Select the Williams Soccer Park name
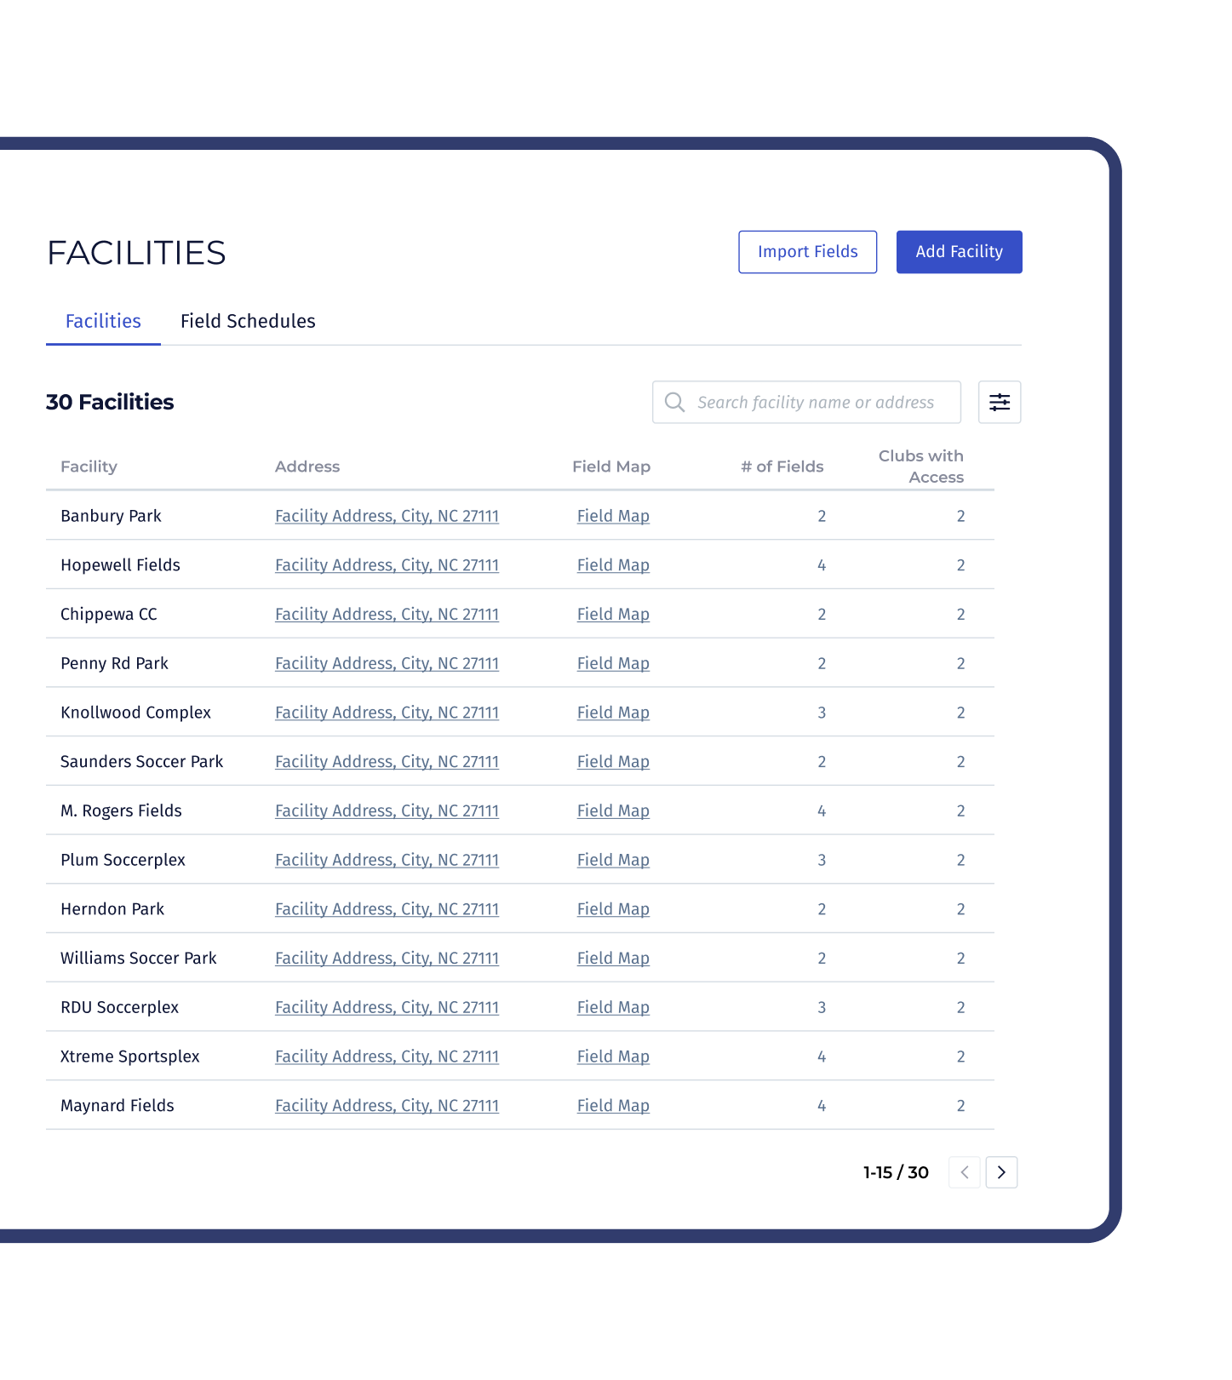Image resolution: width=1232 pixels, height=1380 pixels. (138, 958)
